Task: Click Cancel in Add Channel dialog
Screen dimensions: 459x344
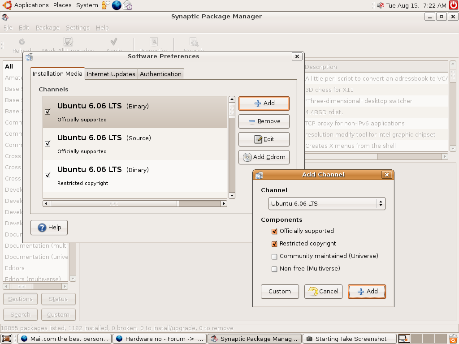Action: 323,292
